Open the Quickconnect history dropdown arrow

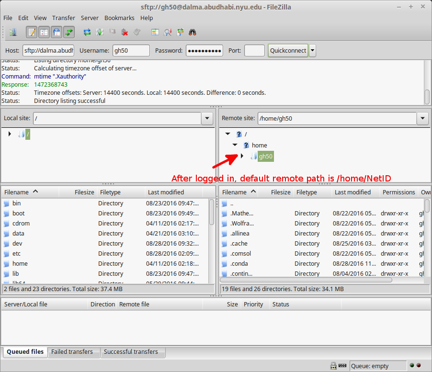pyautogui.click(x=312, y=50)
